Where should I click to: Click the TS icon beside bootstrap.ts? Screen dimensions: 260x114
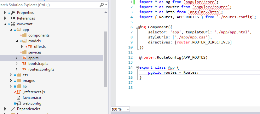pyautogui.click(x=24, y=64)
